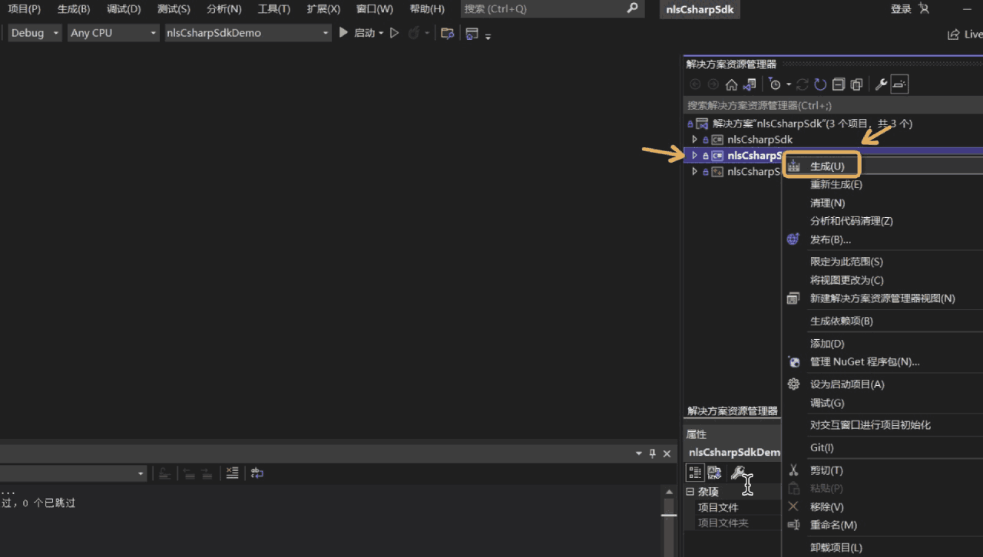Toggle pin auto-hide on output panel
The width and height of the screenshot is (983, 557).
[653, 453]
